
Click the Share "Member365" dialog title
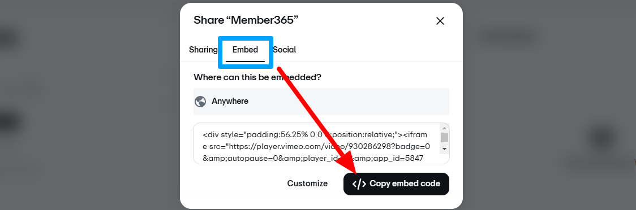[x=246, y=20]
